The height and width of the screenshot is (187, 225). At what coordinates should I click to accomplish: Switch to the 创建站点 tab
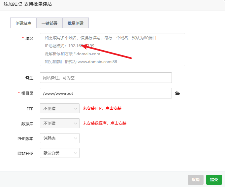click(x=23, y=23)
